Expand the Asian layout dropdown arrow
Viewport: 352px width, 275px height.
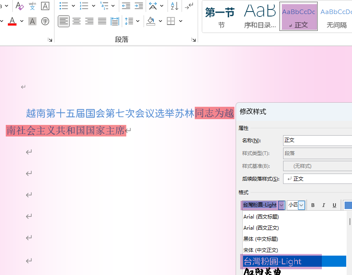(162, 6)
